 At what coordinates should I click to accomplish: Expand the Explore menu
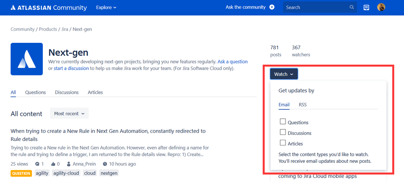pyautogui.click(x=106, y=7)
